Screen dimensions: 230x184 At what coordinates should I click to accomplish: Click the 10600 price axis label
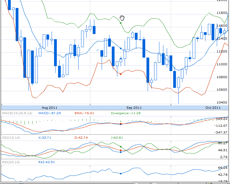(222, 89)
